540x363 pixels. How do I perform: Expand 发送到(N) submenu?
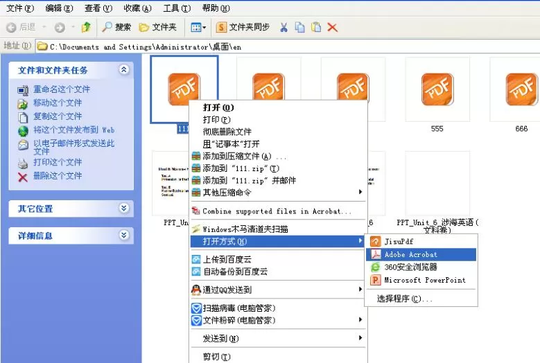278,339
